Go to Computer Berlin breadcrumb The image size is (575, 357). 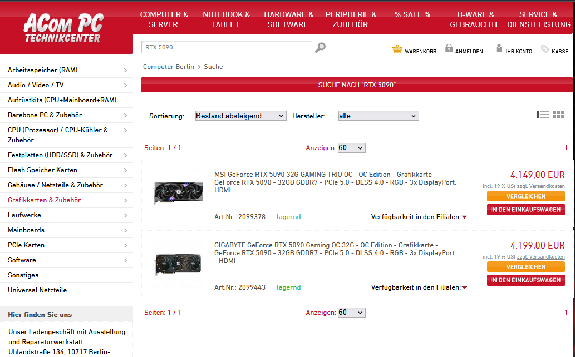(x=168, y=67)
